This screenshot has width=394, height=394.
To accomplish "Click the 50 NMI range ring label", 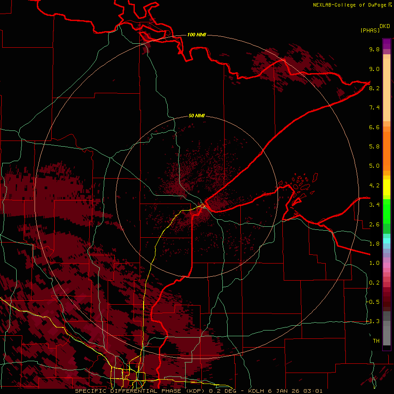I will [x=197, y=116].
